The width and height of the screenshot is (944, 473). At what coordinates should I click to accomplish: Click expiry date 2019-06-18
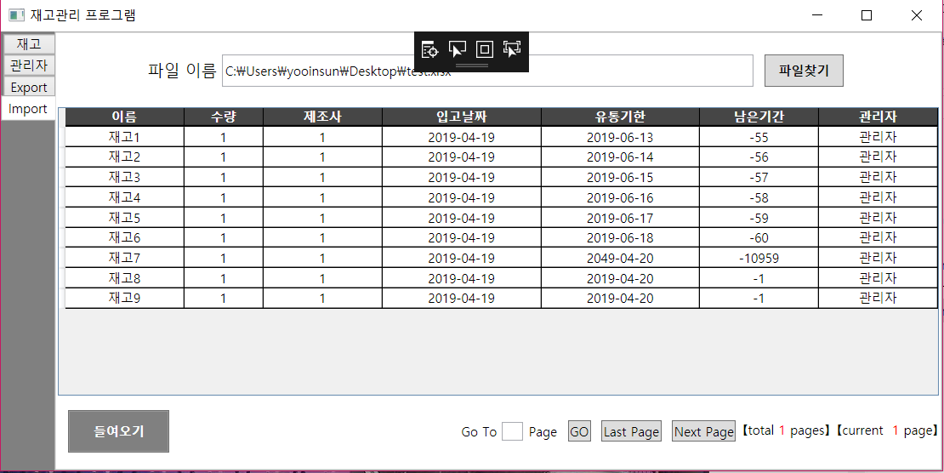click(620, 238)
